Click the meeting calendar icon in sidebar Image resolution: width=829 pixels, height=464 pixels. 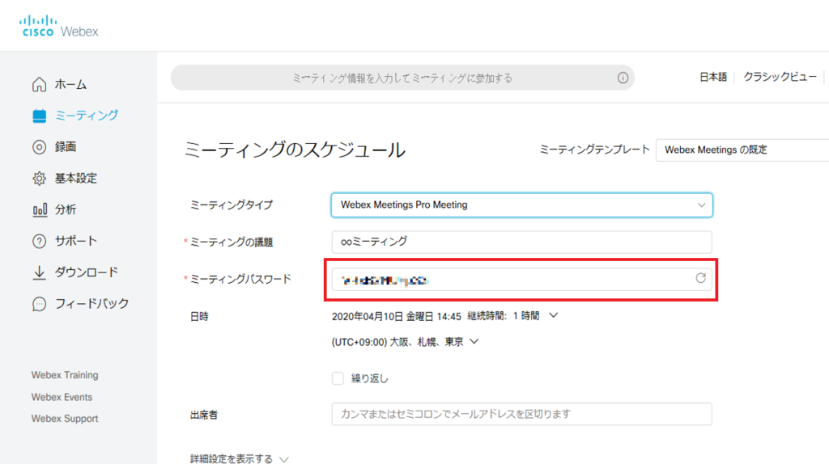[39, 116]
